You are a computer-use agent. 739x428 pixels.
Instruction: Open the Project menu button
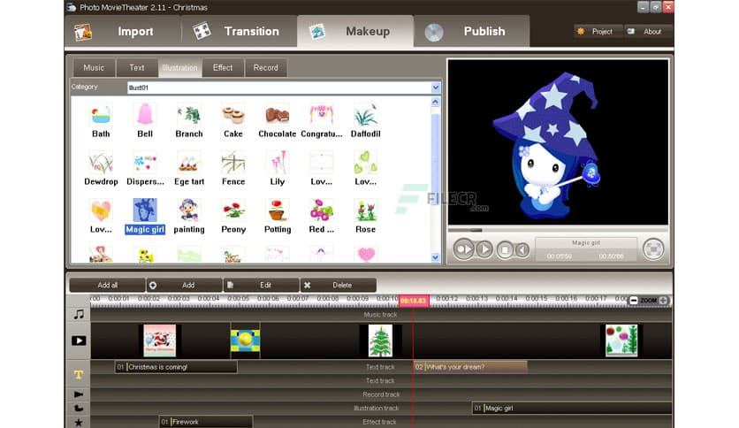[x=598, y=32]
